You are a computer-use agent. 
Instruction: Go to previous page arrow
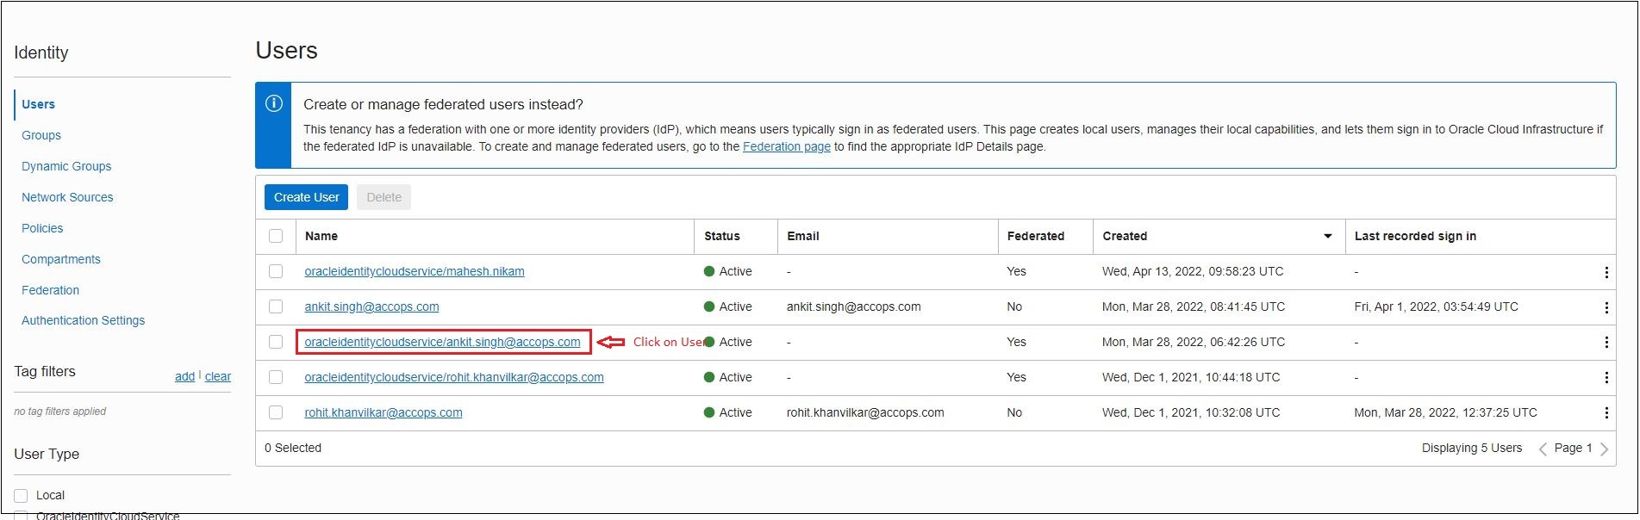[1543, 449]
